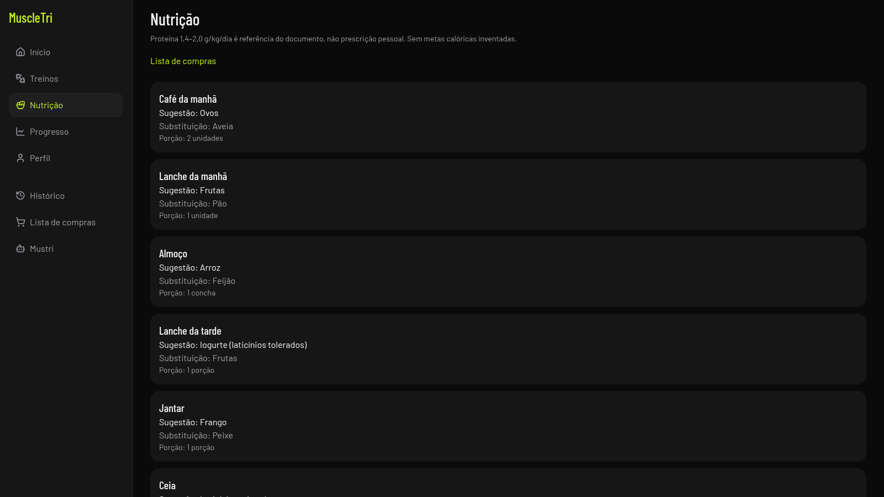Open the Início menu item
This screenshot has height=497, width=884.
pyautogui.click(x=66, y=52)
